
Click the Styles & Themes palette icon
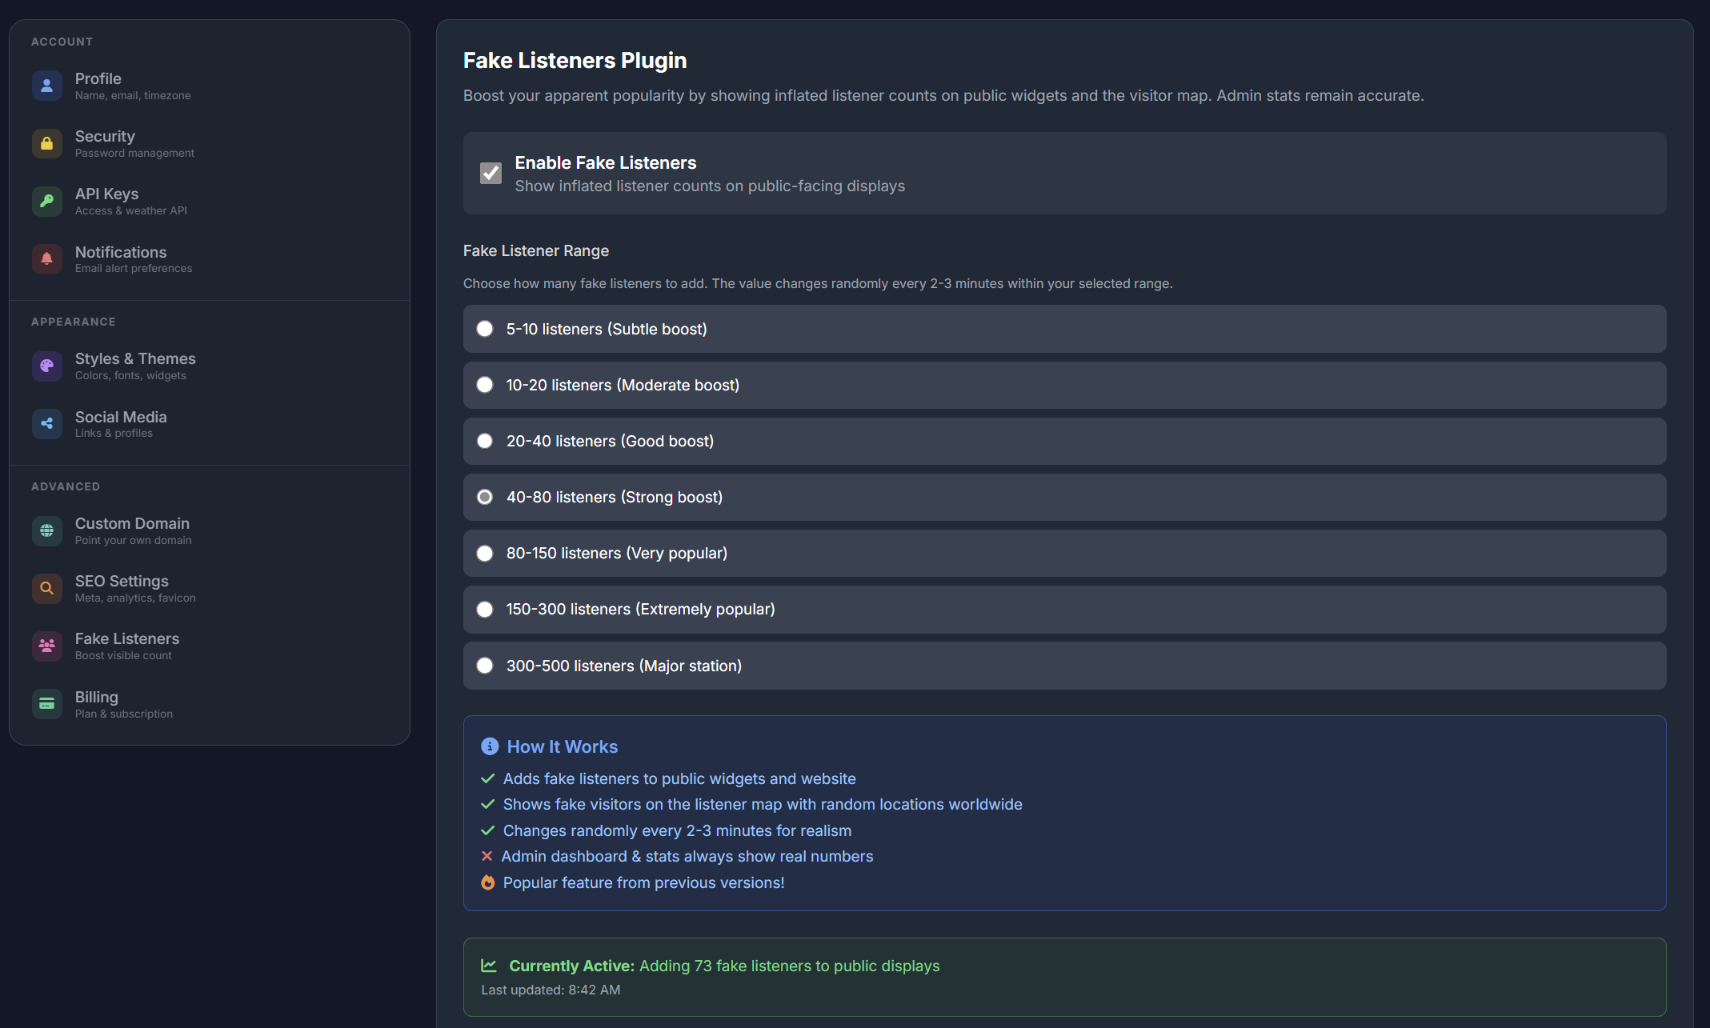coord(46,366)
